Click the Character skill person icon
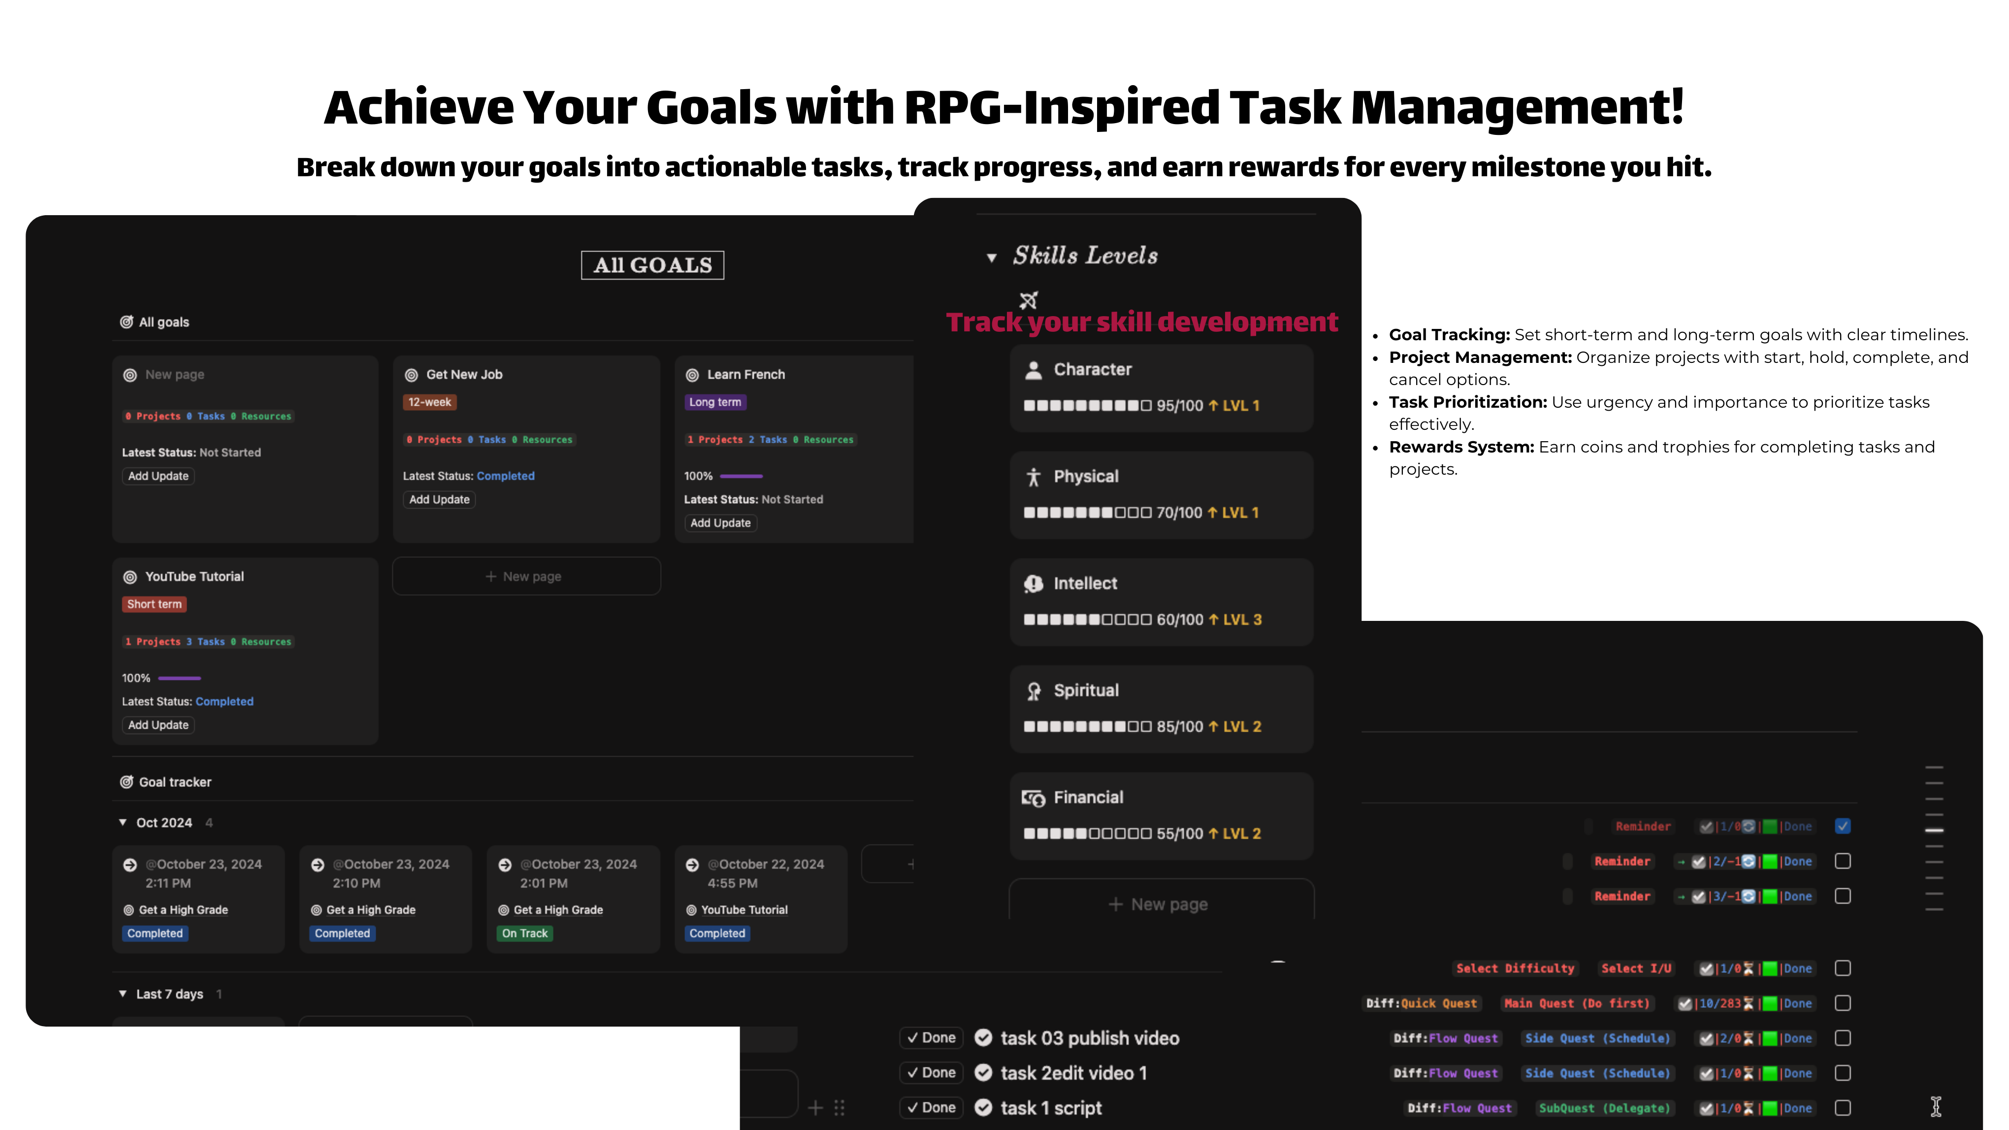This screenshot has height=1130, width=2009. [x=1033, y=370]
